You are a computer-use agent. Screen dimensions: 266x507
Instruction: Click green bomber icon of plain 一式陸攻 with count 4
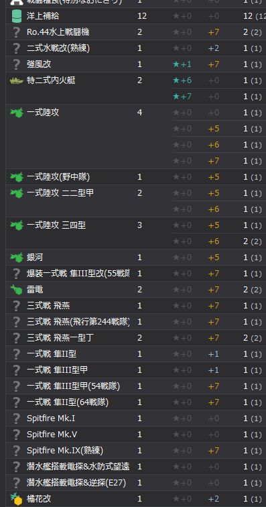tap(17, 113)
